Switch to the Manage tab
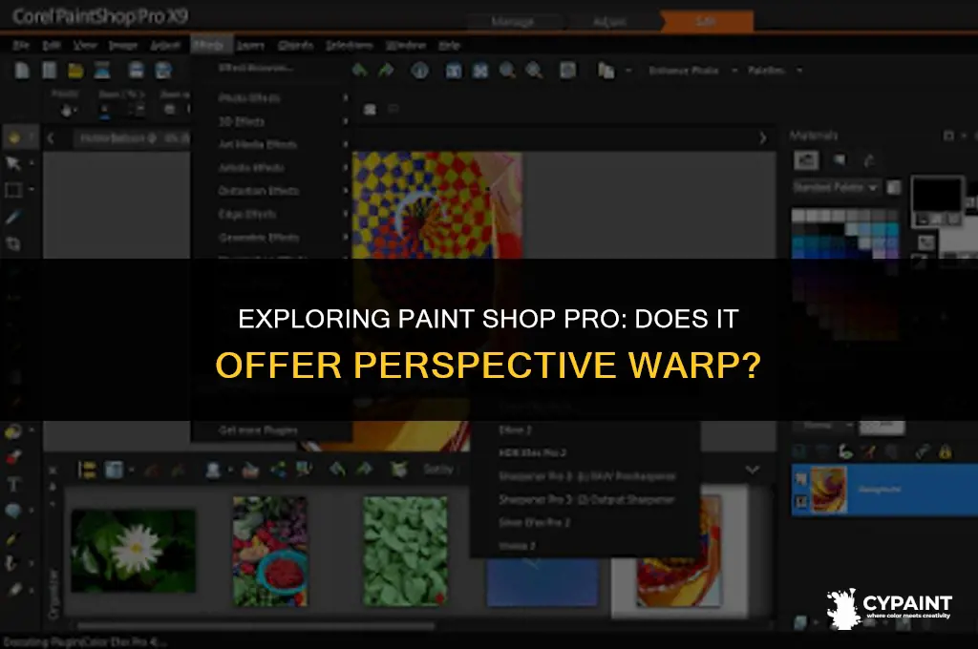The image size is (978, 649). click(513, 22)
